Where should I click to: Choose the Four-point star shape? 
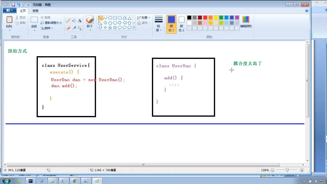(105, 27)
